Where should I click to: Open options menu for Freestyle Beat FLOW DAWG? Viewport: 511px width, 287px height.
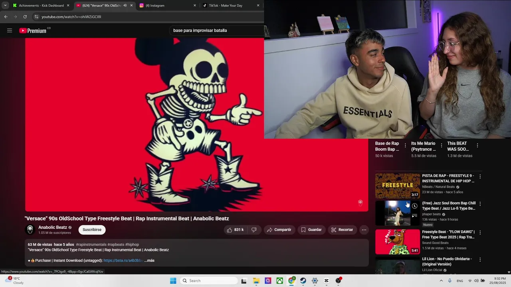point(480,232)
